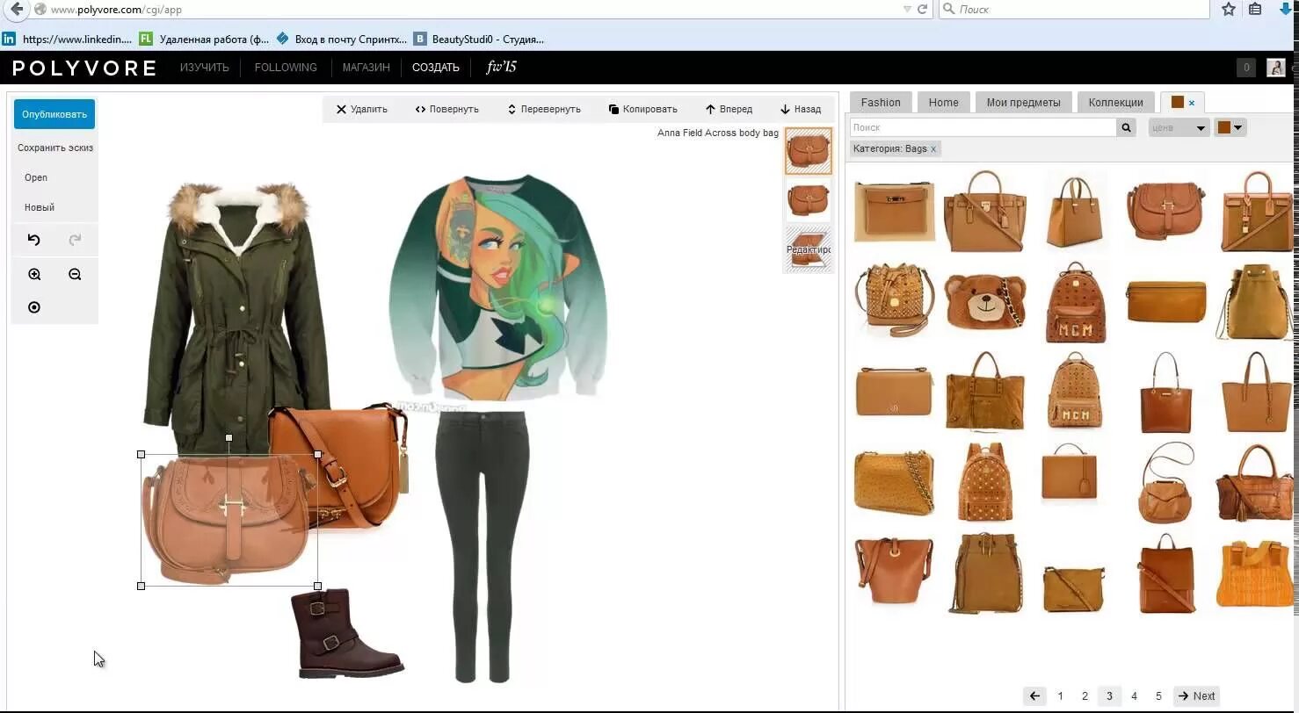Open the fw'15 header link

tap(501, 68)
